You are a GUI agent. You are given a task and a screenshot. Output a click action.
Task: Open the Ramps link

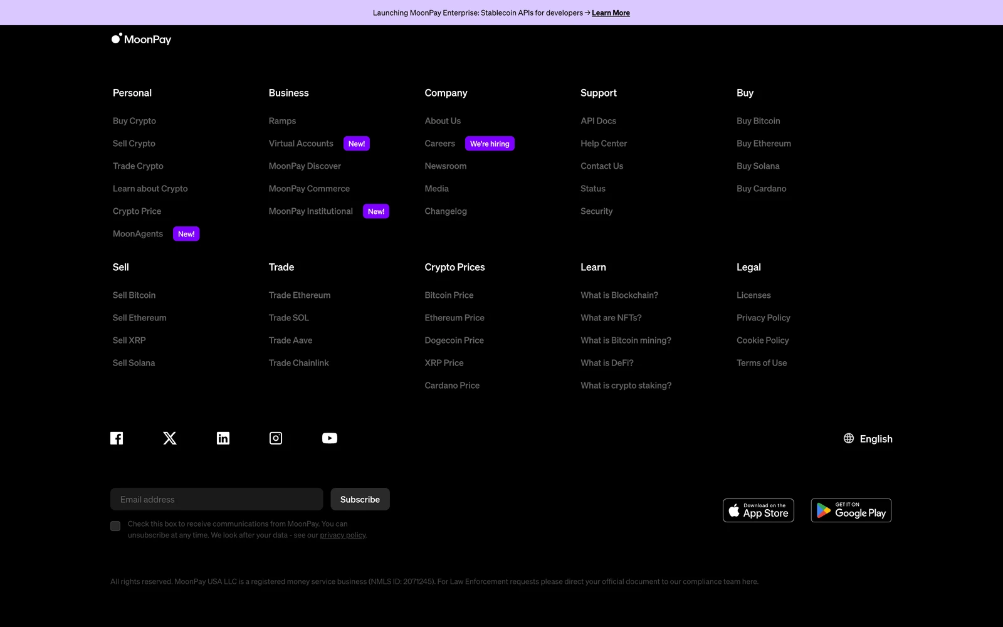click(x=282, y=121)
